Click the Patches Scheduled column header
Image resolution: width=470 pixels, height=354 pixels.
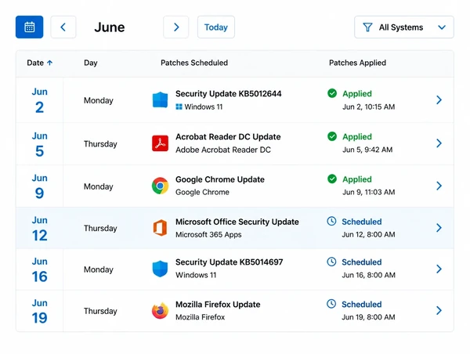coord(194,63)
